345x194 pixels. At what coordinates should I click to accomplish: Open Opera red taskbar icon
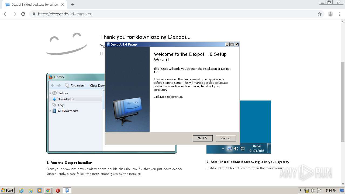pyautogui.click(x=58, y=190)
